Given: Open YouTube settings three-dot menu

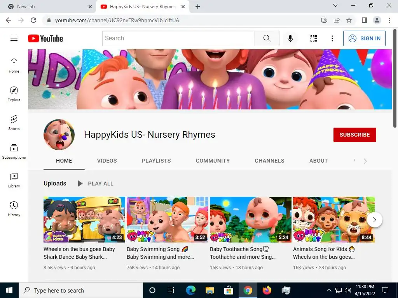Looking at the screenshot, I should 332,38.
